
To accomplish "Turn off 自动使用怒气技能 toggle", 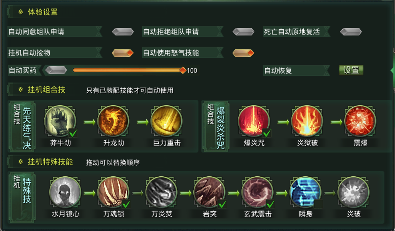I will point(243,53).
